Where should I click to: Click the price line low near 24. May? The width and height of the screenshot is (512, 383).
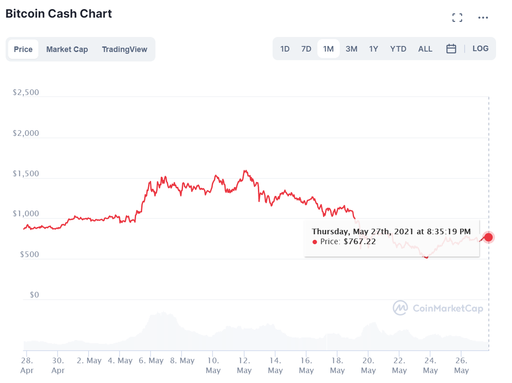[426, 257]
